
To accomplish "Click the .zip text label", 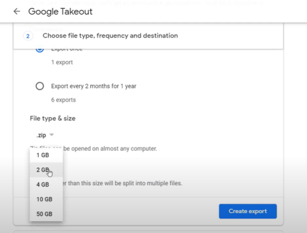I will 41,135.
